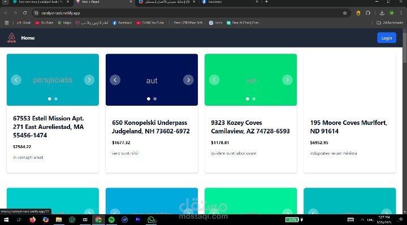Screen dimensions: 407x225
Task: Open the browser downloads icon
Action: 382,13
